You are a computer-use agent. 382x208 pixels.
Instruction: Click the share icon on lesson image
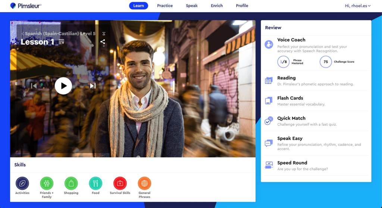coord(103,42)
